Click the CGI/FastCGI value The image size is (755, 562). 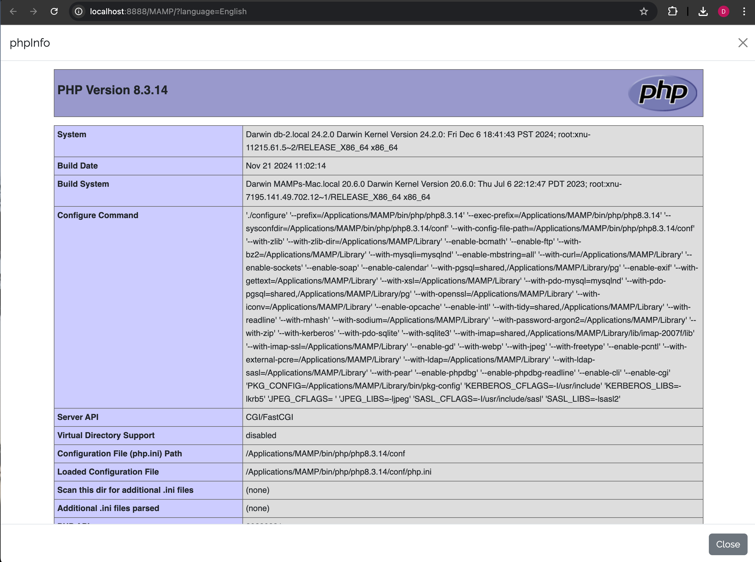[270, 417]
